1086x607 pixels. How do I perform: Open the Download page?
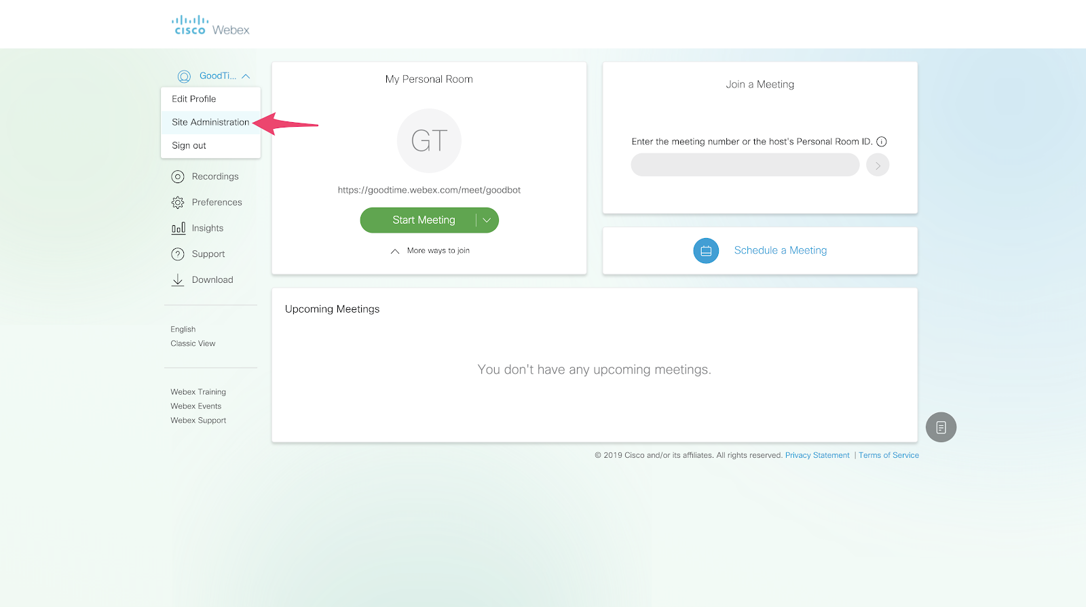tap(212, 279)
